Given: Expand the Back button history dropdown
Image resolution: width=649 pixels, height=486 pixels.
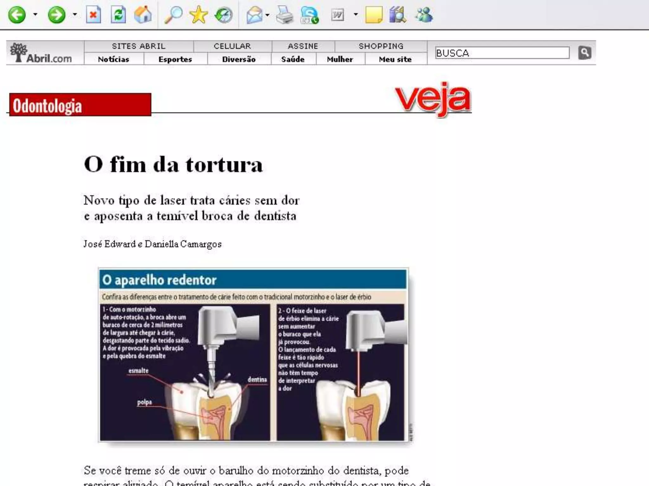Looking at the screenshot, I should [35, 15].
